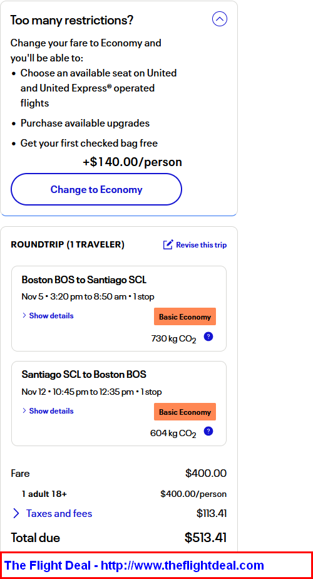
Task: Open the help icon next to 604 kg CO2
Action: tap(208, 431)
